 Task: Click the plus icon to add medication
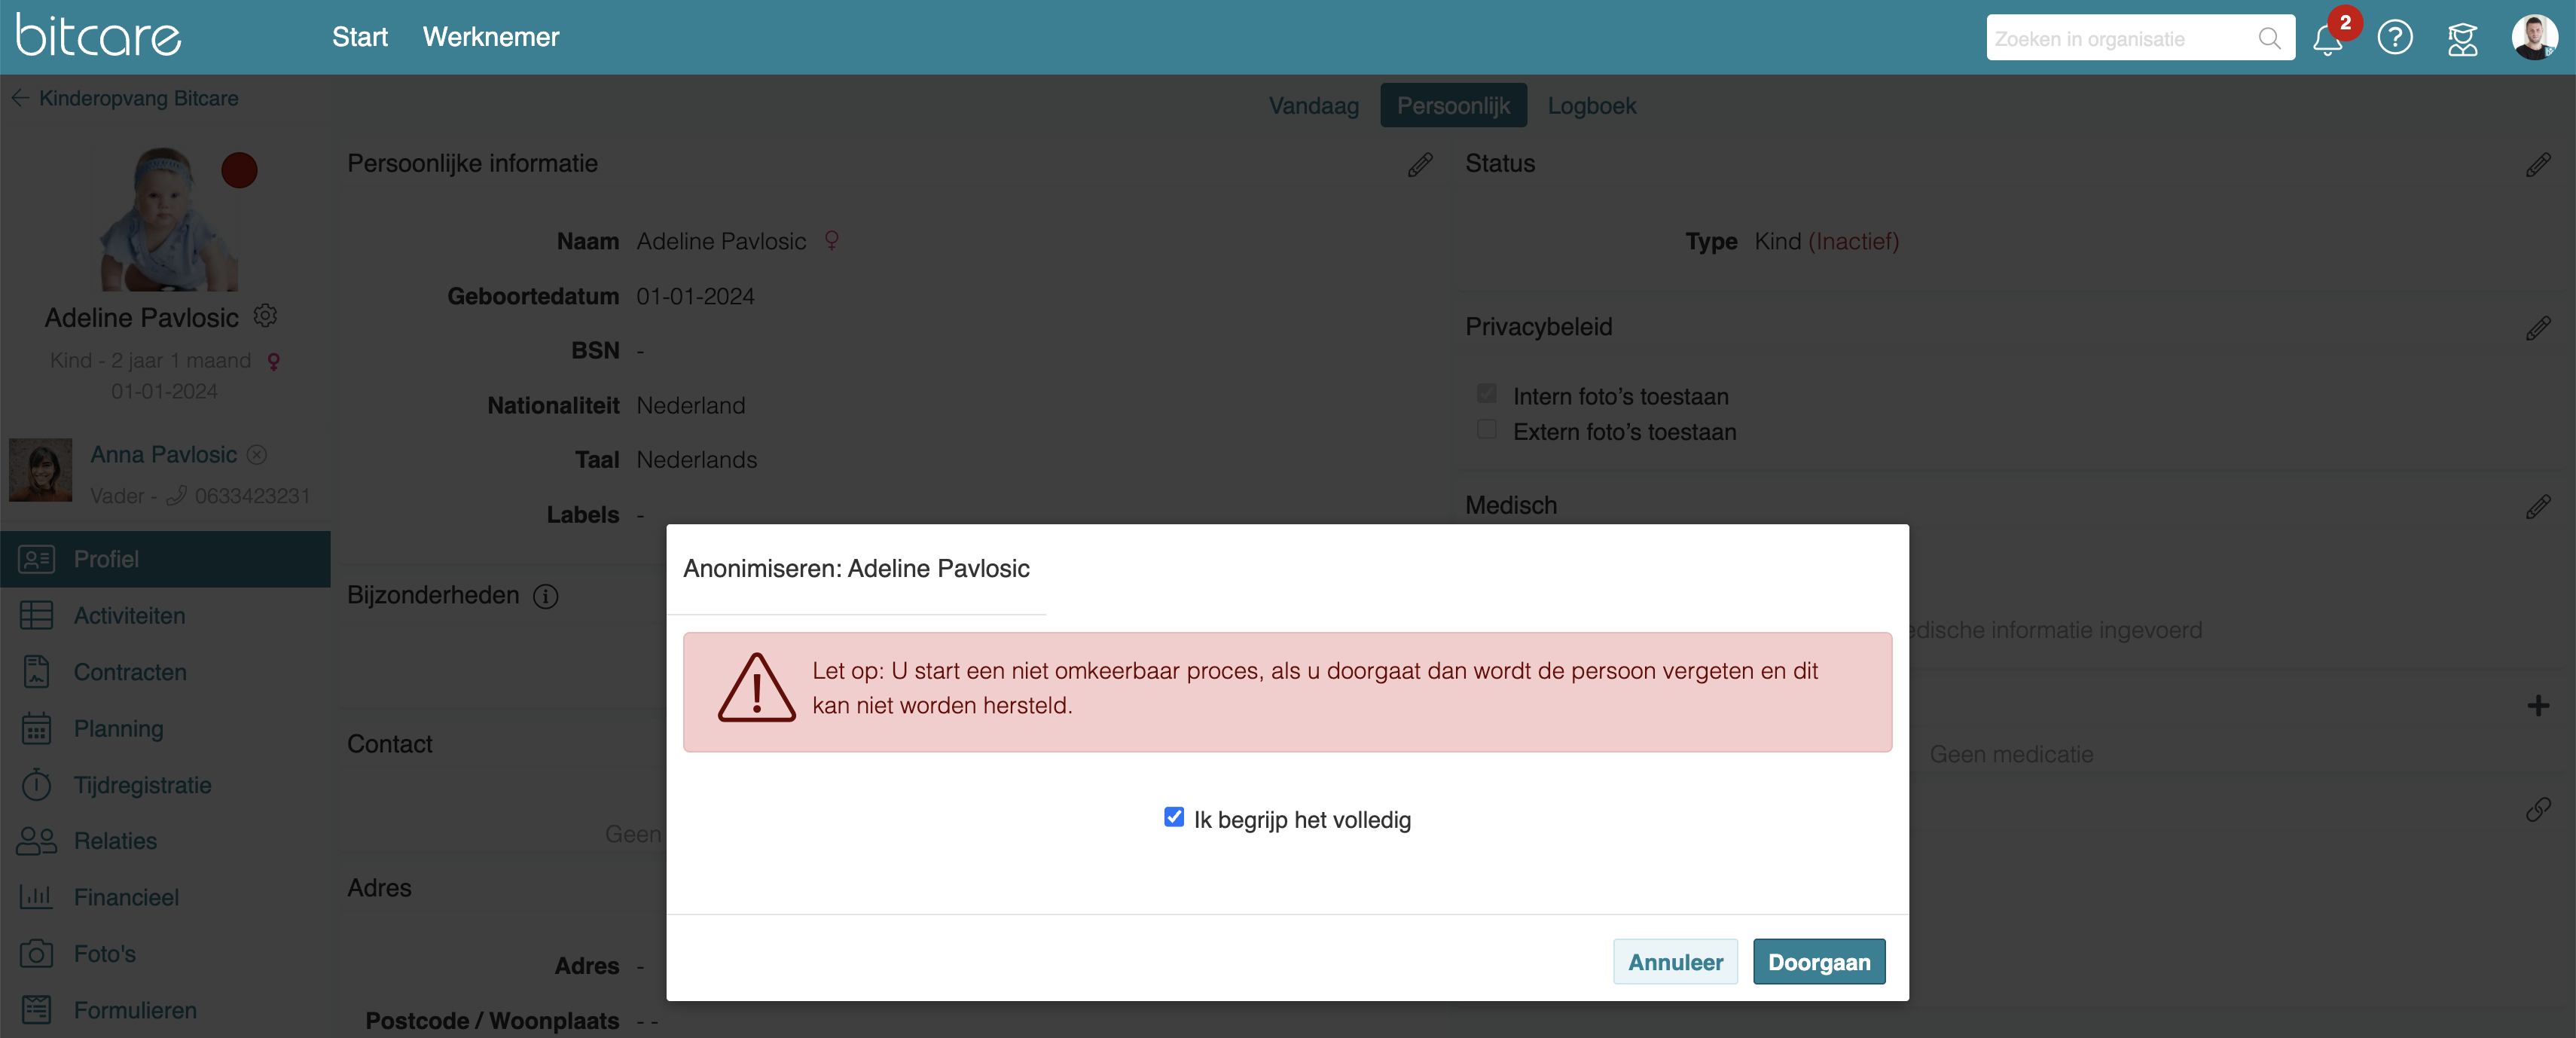(x=2537, y=706)
